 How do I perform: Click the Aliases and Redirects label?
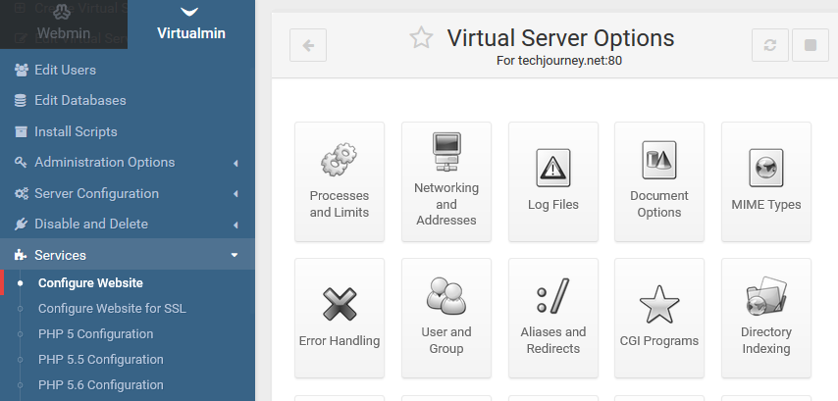point(553,340)
